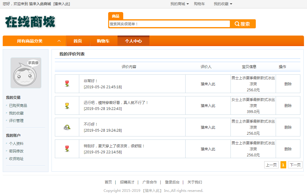
Task: Select page 1 in pagination
Action: [283, 165]
